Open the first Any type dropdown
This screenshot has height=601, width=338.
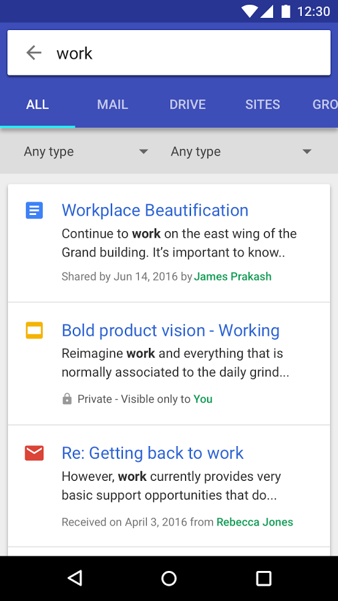[x=86, y=152]
